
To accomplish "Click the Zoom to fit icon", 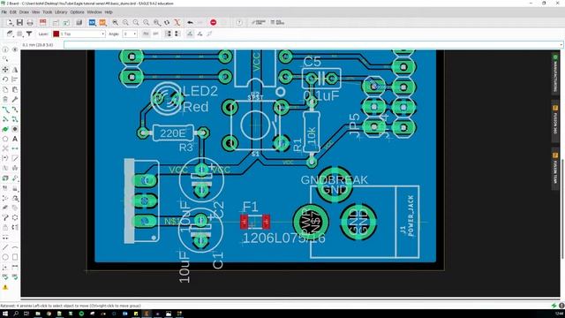I will pos(116,22).
